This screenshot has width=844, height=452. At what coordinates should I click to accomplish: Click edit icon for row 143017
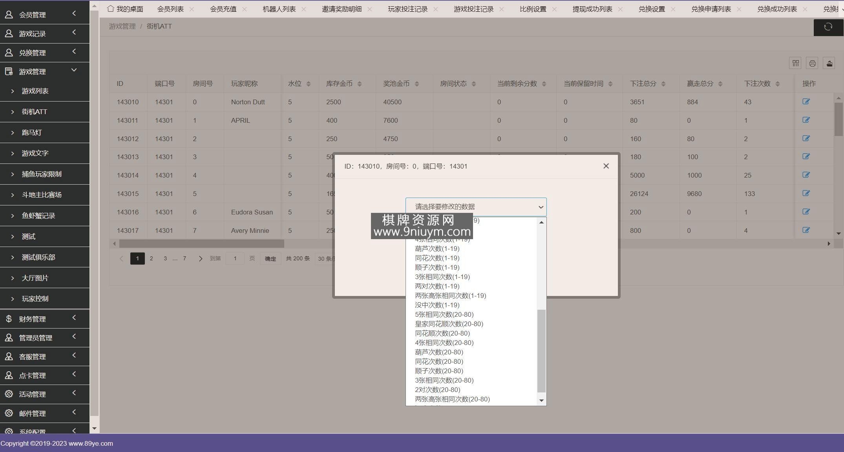pos(806,230)
